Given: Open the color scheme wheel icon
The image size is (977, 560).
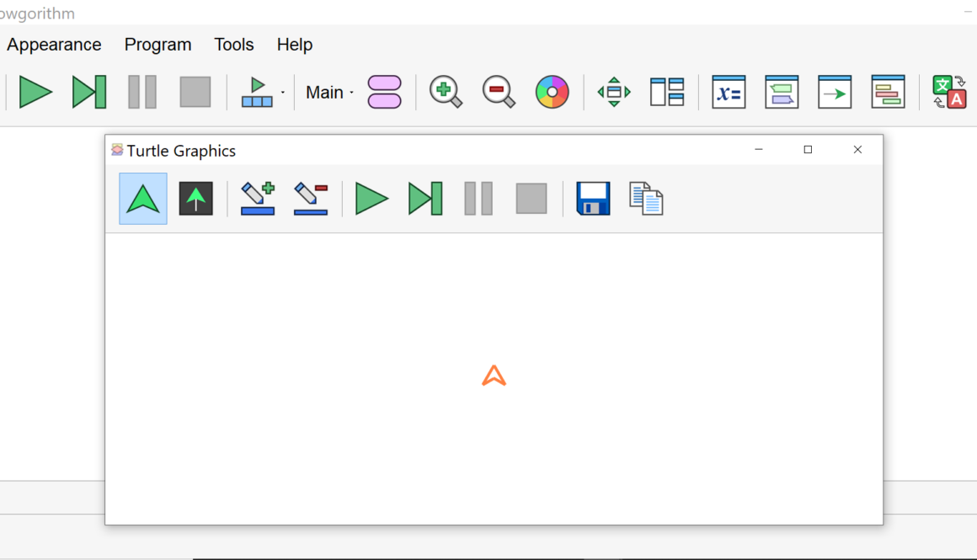Looking at the screenshot, I should click(x=552, y=92).
